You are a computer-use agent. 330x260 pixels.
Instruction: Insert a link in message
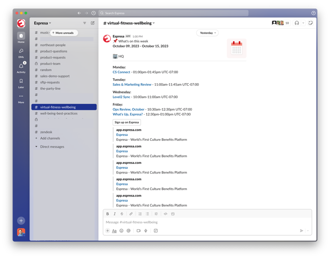click(x=131, y=214)
